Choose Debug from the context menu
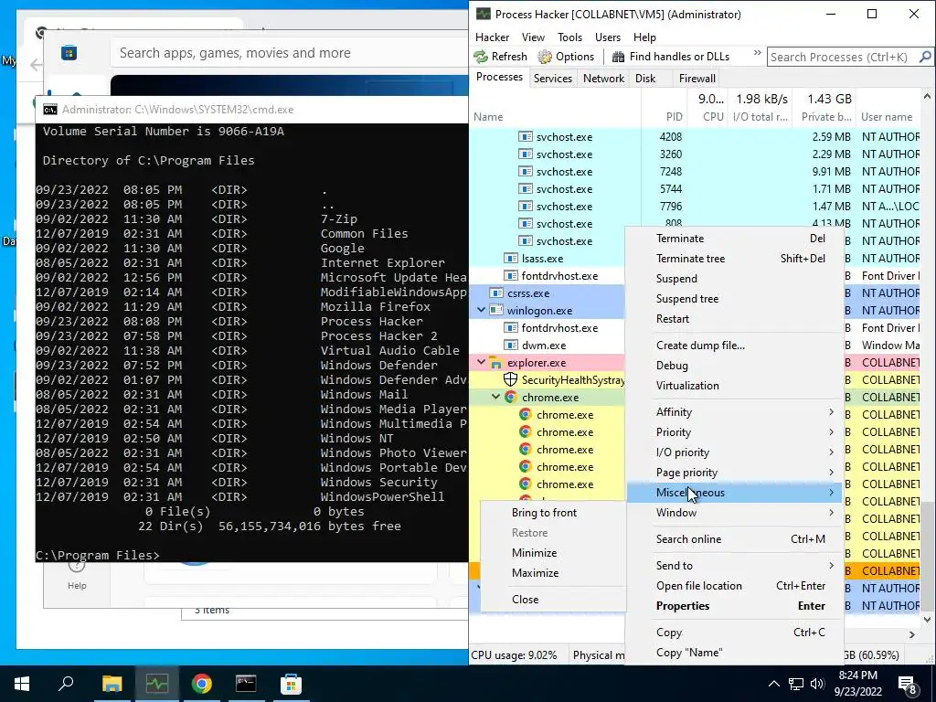The width and height of the screenshot is (936, 702). point(735,366)
